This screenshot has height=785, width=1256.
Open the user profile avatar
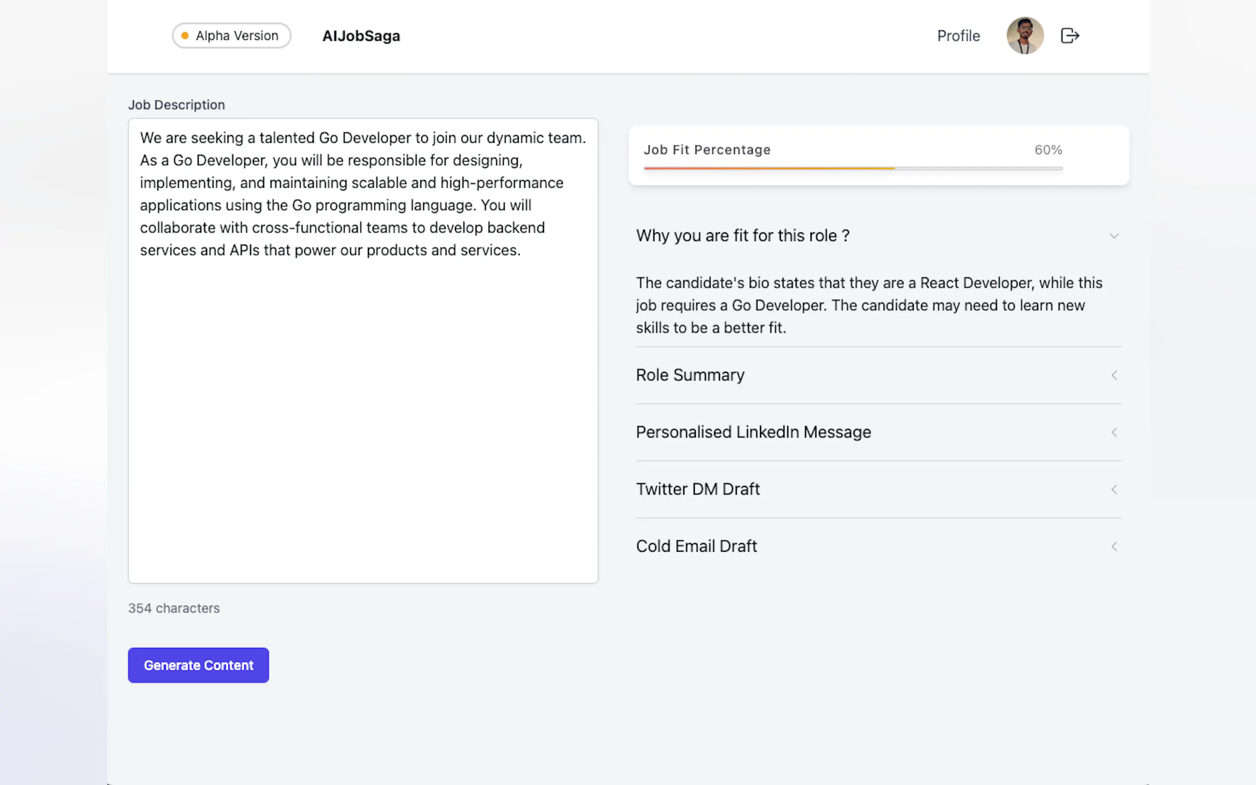(1025, 36)
